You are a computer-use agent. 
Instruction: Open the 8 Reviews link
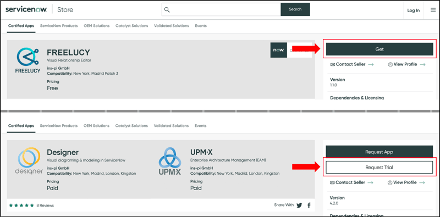pyautogui.click(x=45, y=205)
